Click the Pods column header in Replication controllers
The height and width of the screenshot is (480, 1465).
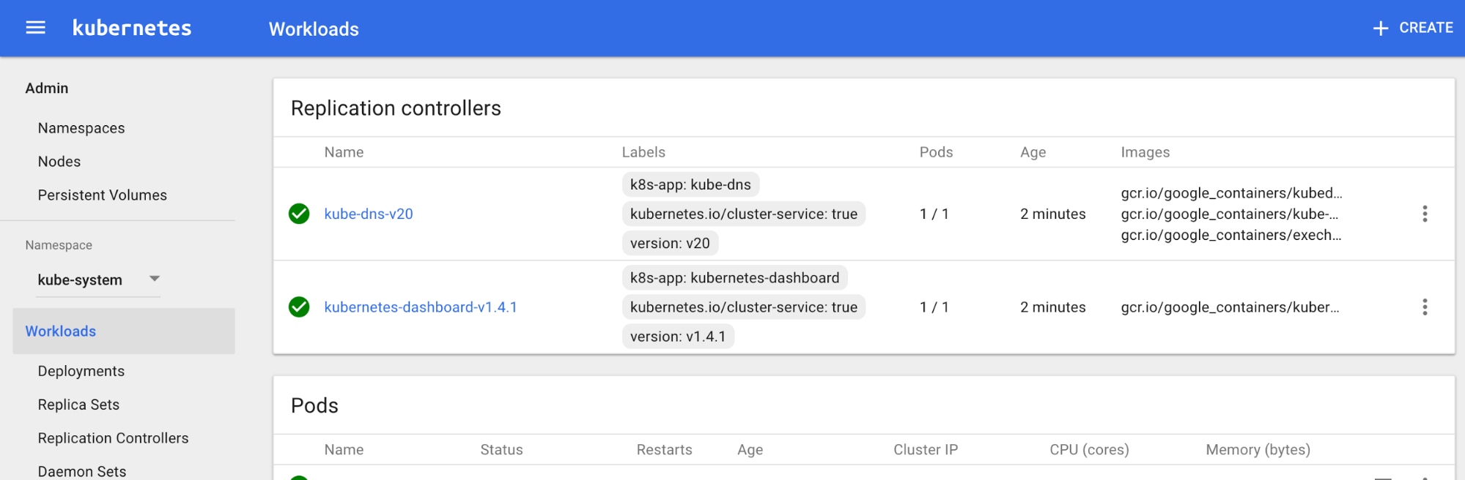click(x=936, y=152)
